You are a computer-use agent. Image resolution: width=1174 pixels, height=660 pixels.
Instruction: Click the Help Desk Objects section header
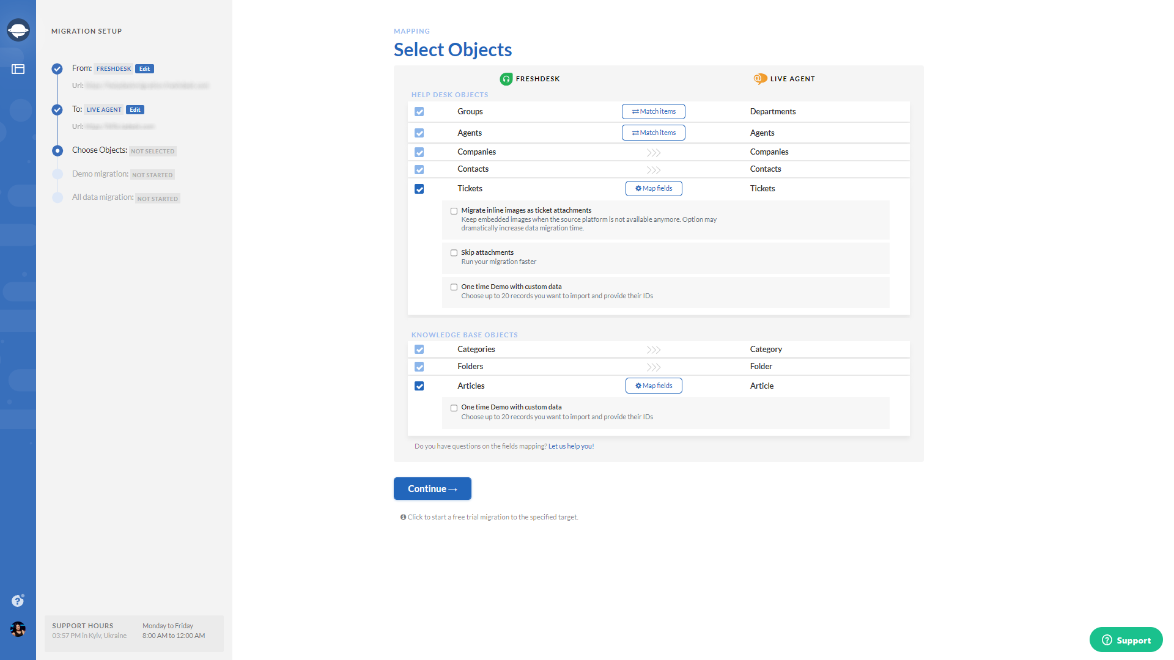(449, 95)
